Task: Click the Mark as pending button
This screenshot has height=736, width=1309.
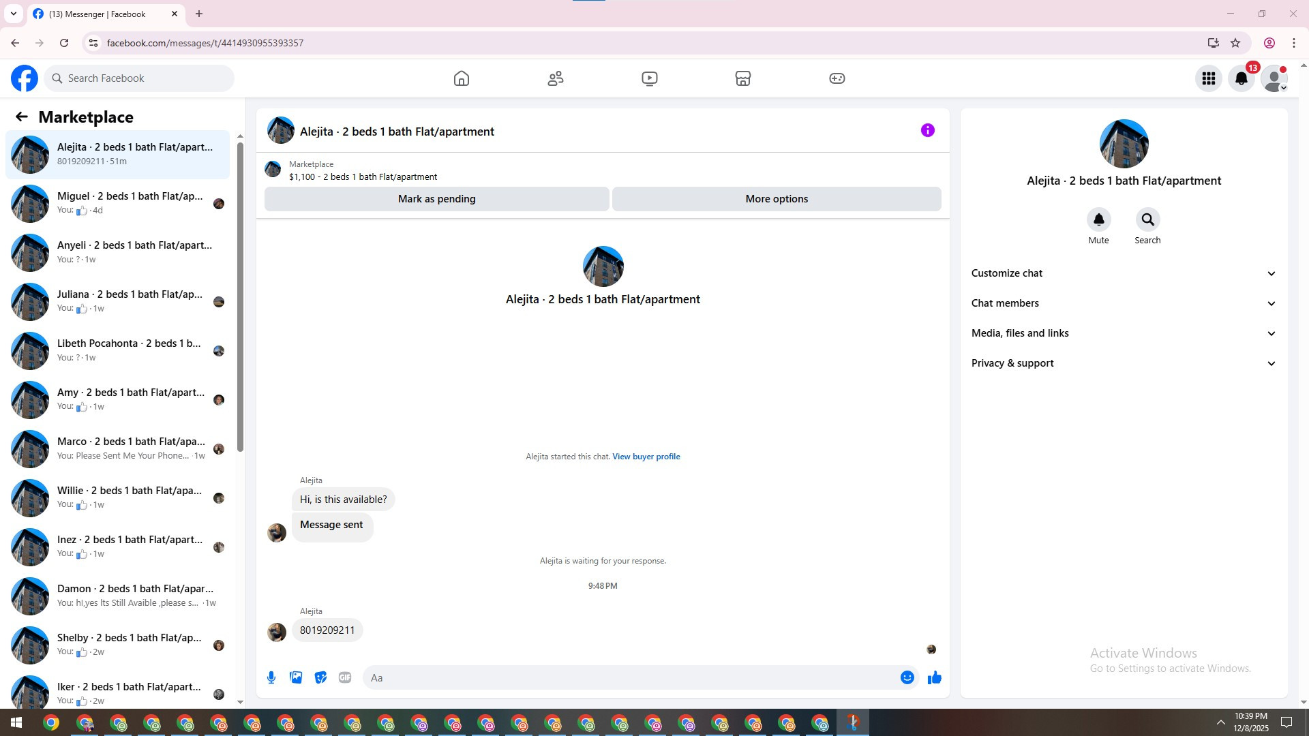Action: (x=437, y=199)
